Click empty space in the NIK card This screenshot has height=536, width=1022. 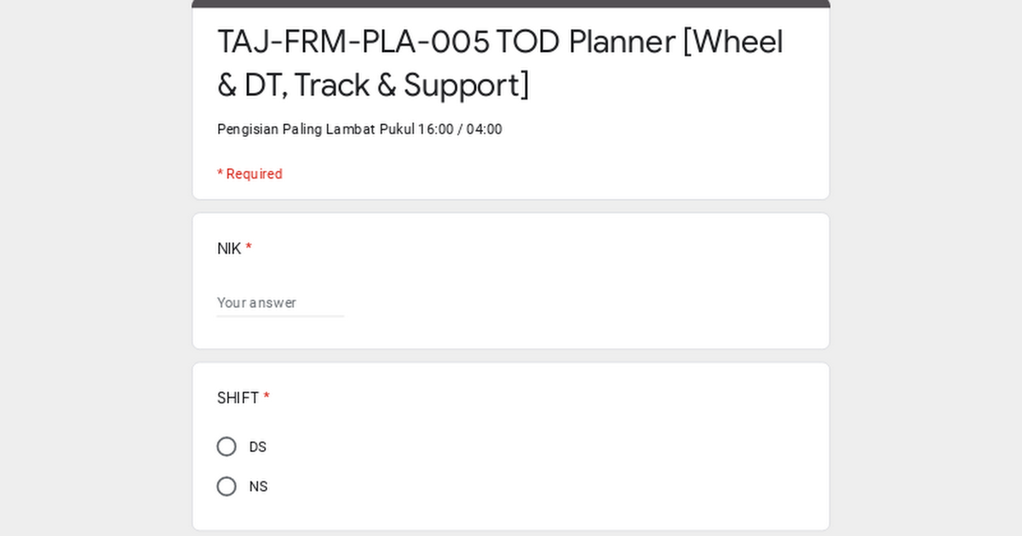(x=596, y=289)
